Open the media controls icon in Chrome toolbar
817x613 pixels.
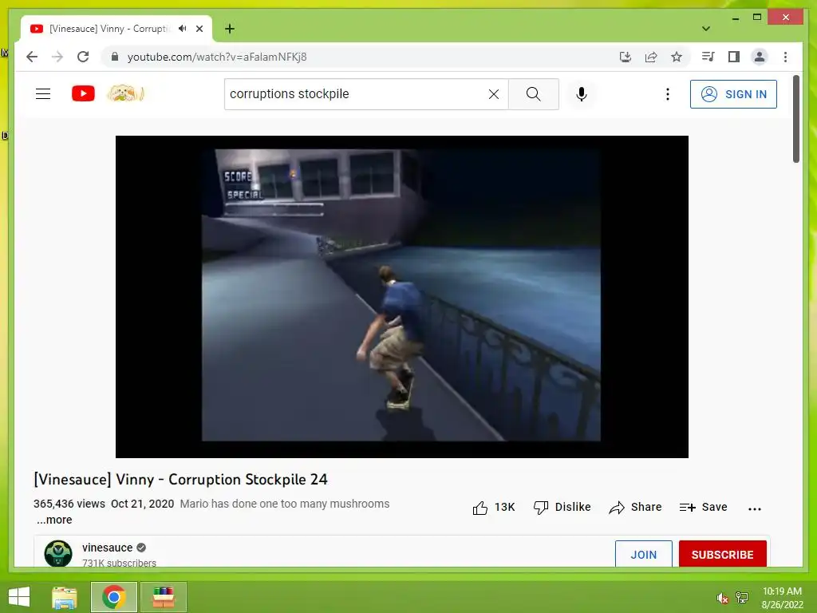[708, 57]
